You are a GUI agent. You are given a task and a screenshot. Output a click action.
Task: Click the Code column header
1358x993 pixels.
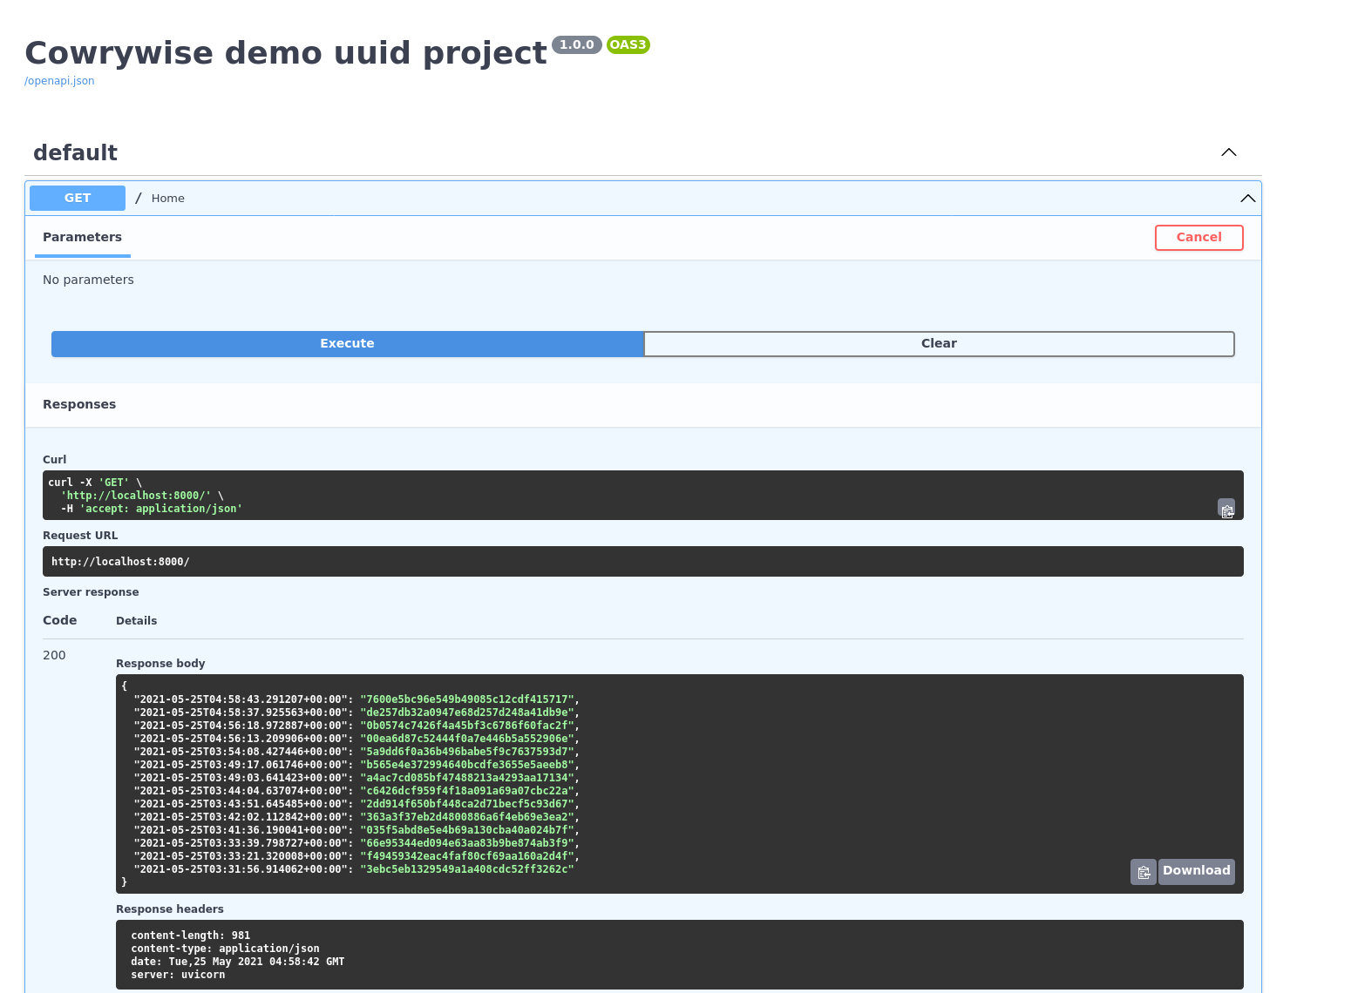pyautogui.click(x=60, y=620)
